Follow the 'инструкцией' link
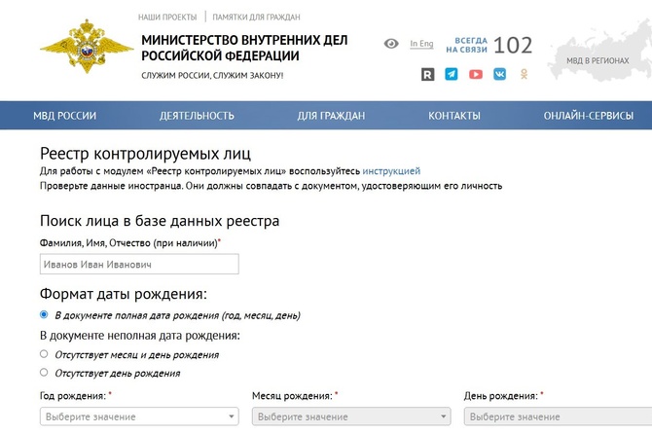This screenshot has width=652, height=434. pyautogui.click(x=391, y=171)
